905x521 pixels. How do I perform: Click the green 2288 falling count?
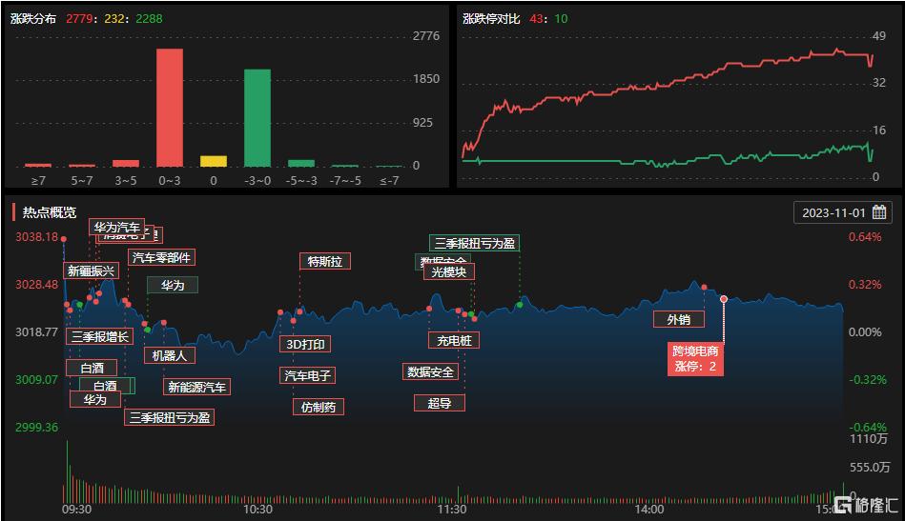pos(149,18)
